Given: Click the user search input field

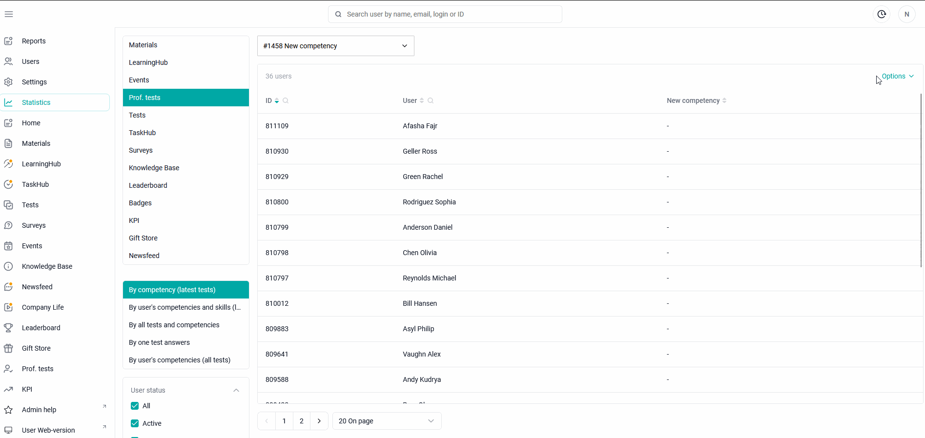Looking at the screenshot, I should (x=445, y=14).
